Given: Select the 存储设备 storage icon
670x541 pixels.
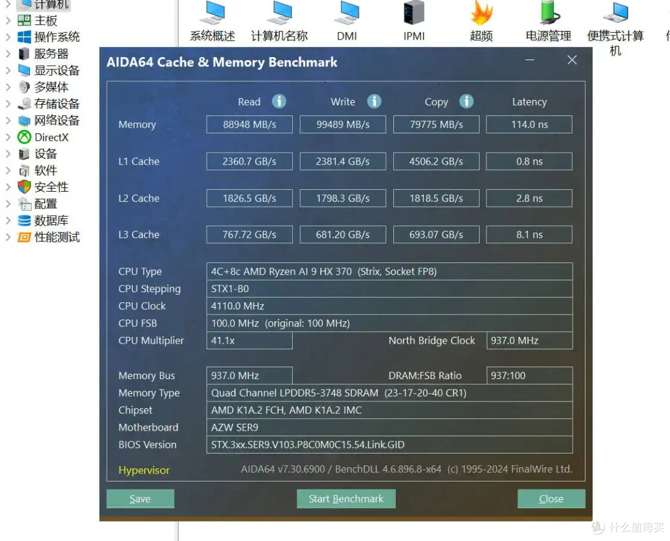Looking at the screenshot, I should click(x=24, y=104).
